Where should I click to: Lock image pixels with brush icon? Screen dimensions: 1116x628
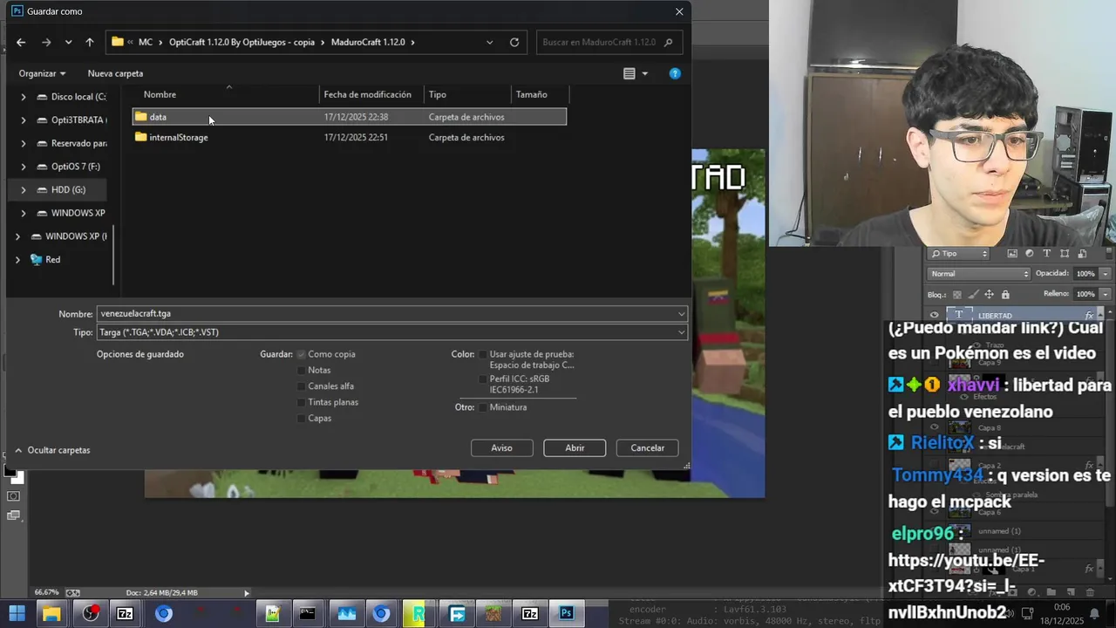(973, 295)
